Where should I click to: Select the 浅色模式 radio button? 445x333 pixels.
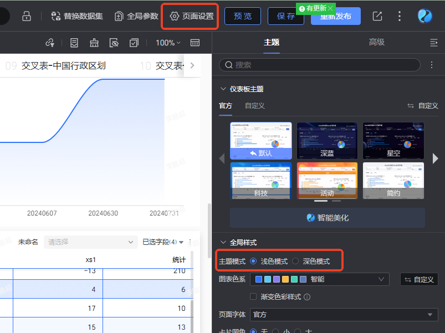click(254, 261)
